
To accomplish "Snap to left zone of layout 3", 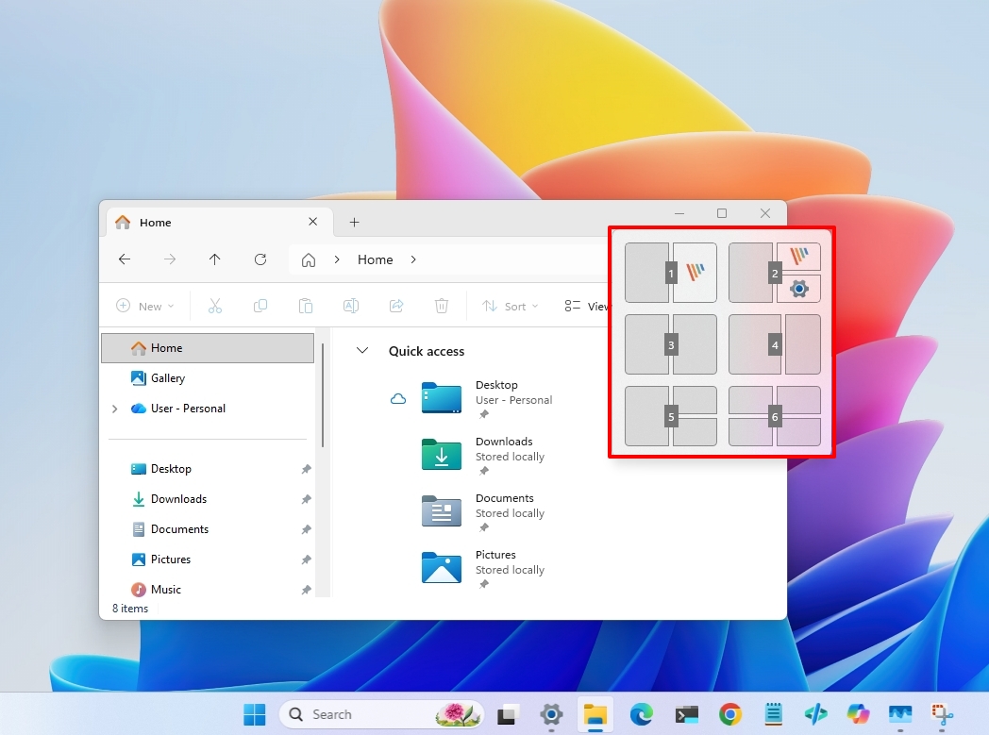I will tap(646, 344).
